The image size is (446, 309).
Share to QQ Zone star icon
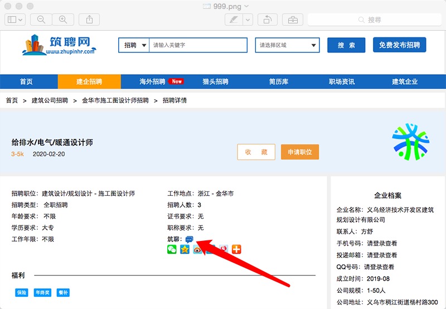click(185, 249)
